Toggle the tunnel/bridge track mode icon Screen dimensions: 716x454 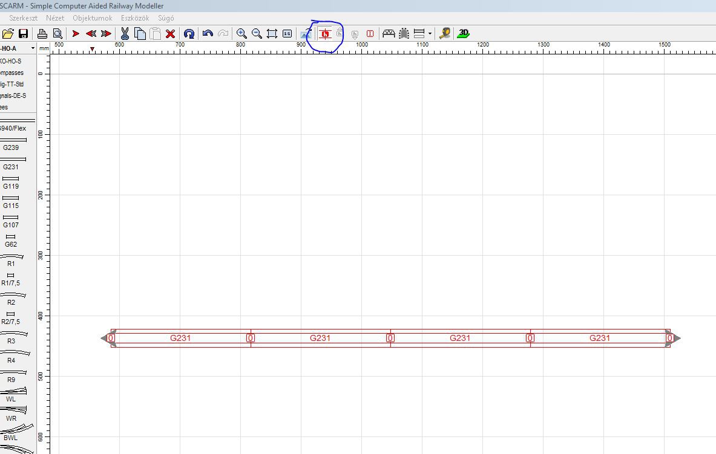[x=389, y=34]
